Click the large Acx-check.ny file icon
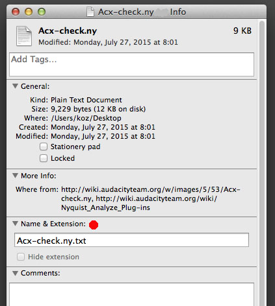 [24, 36]
